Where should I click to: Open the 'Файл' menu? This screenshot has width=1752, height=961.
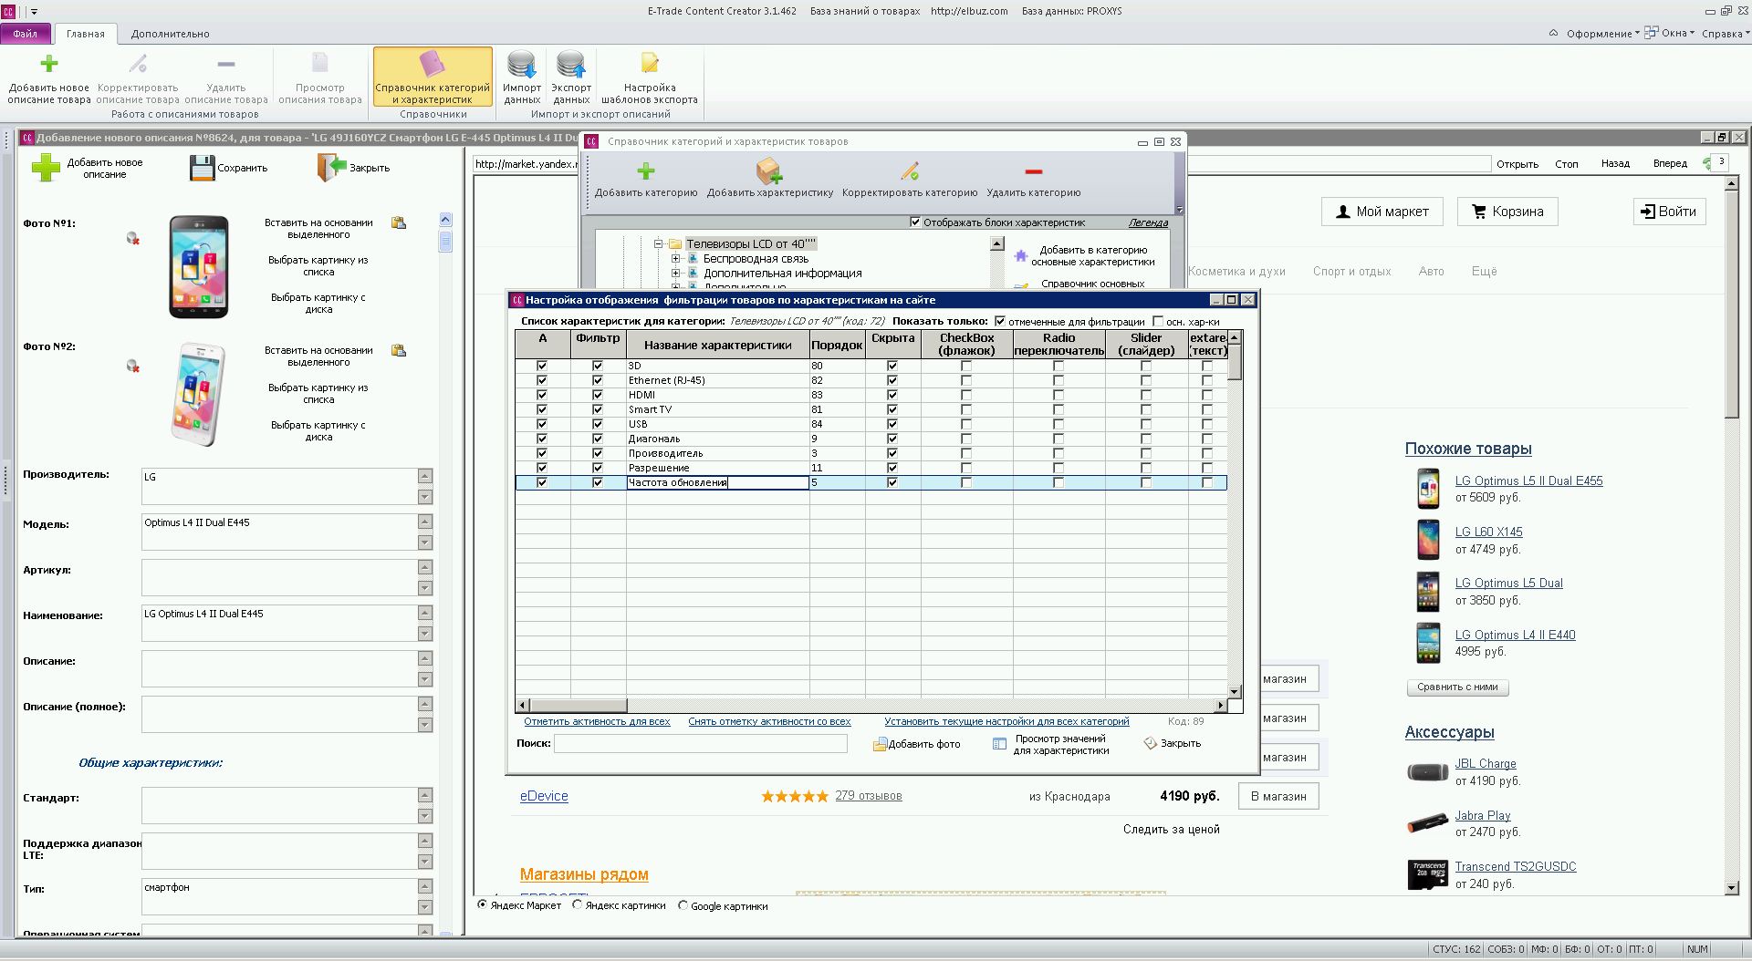(26, 34)
